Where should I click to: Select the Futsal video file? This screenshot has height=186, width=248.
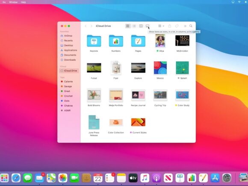[x=94, y=68]
